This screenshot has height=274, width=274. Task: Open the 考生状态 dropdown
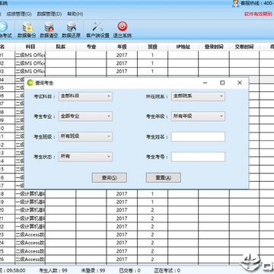pos(85,157)
